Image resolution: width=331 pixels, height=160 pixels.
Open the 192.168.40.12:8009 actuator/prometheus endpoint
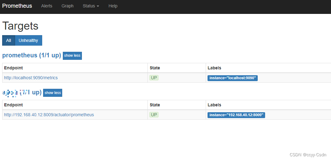49,115
